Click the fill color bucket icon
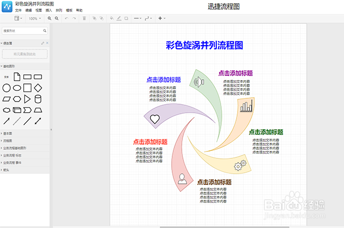 112,19
